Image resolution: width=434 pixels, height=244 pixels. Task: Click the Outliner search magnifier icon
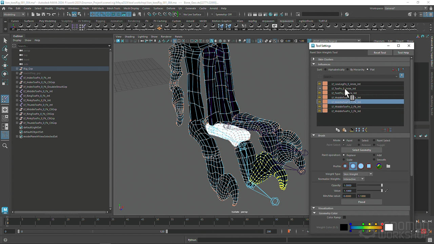pyautogui.click(x=5, y=145)
